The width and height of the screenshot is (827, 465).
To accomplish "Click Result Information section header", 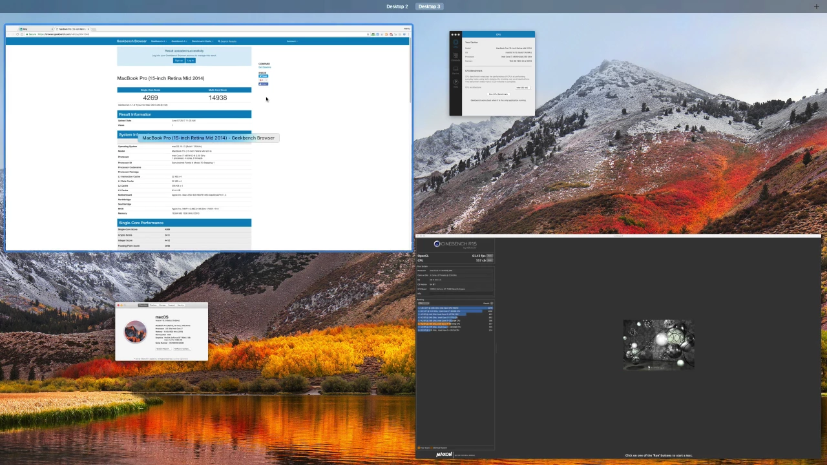I will click(x=184, y=114).
